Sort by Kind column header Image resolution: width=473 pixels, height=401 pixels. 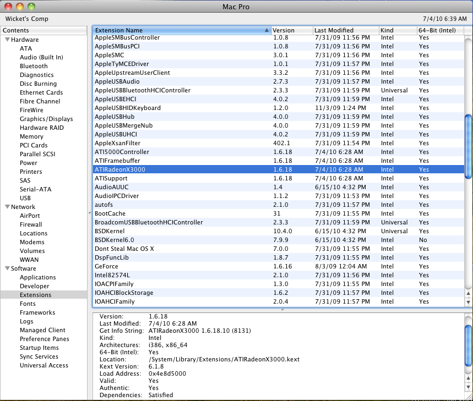[x=398, y=30]
